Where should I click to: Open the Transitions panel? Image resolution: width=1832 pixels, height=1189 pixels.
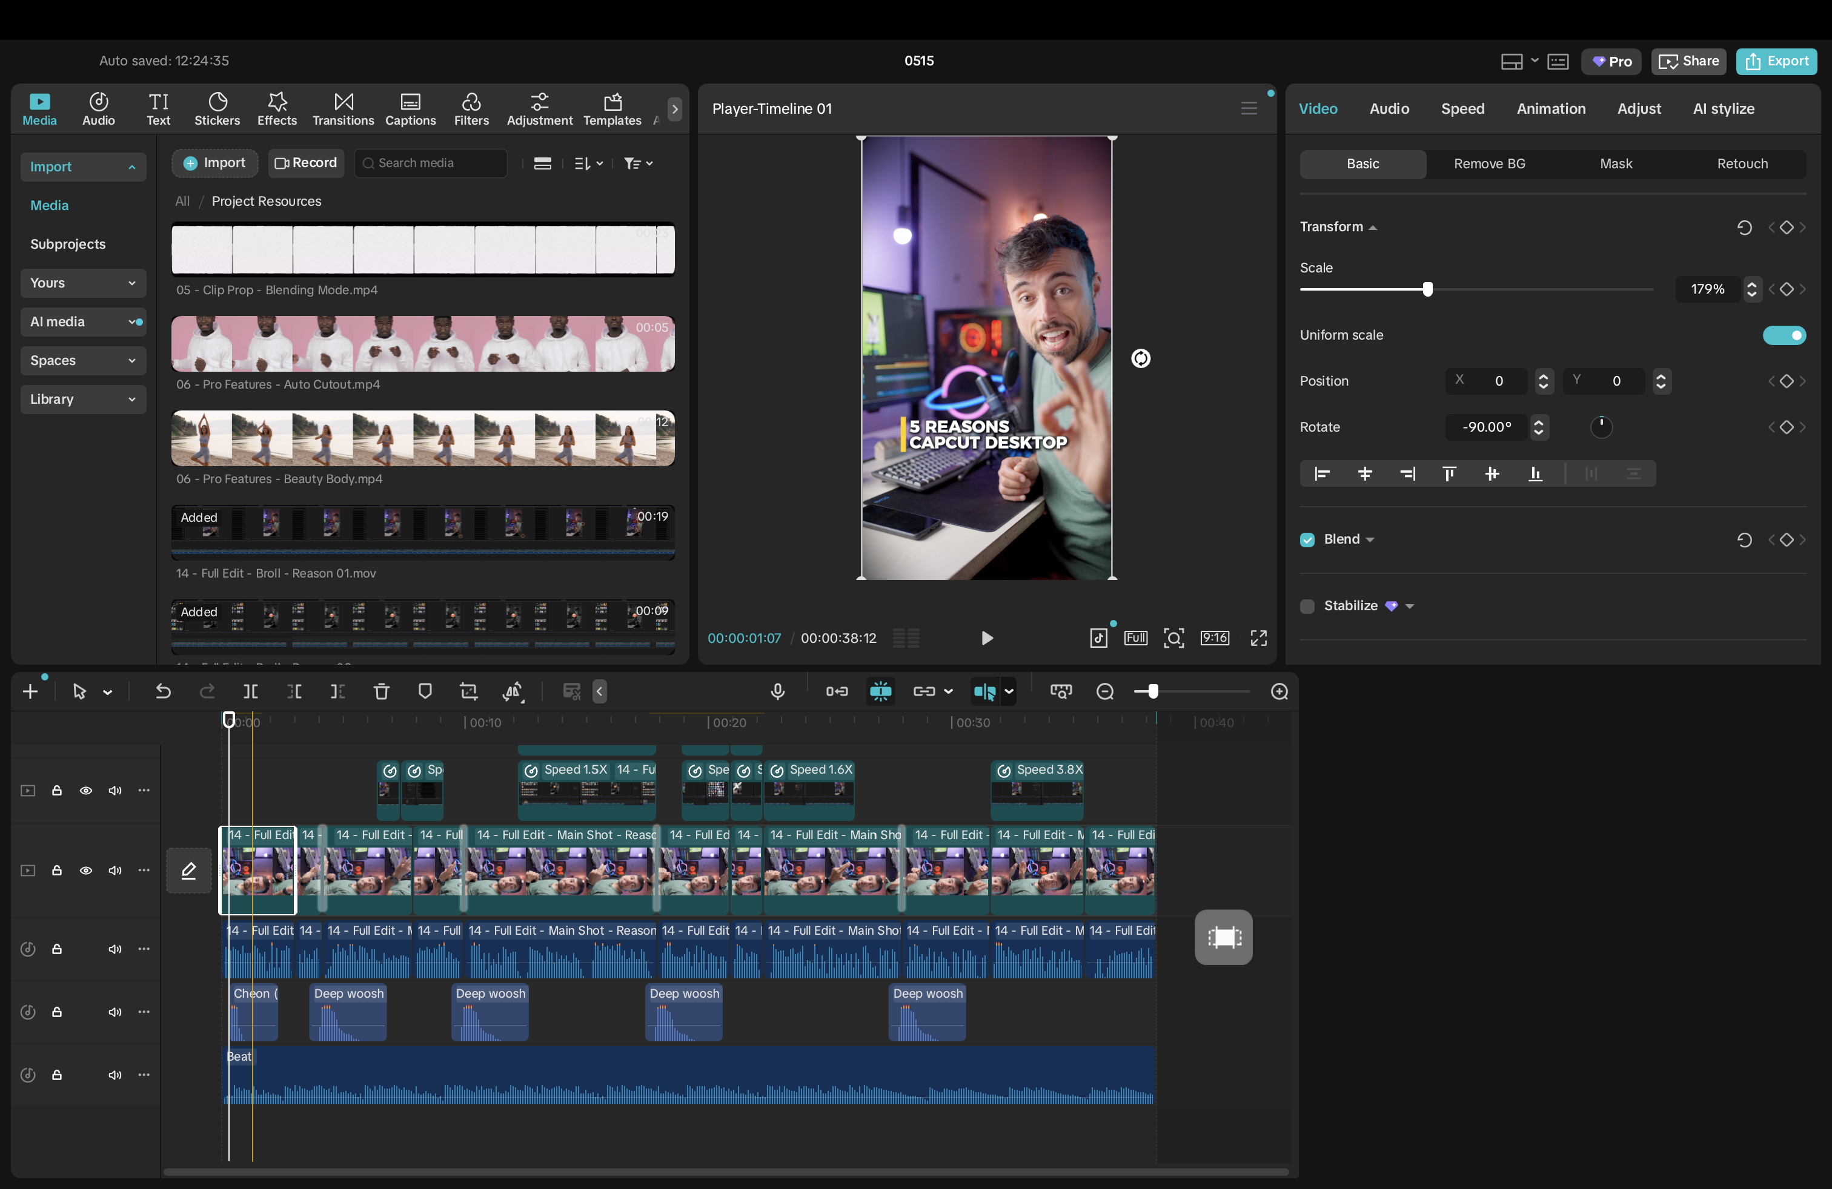coord(343,108)
